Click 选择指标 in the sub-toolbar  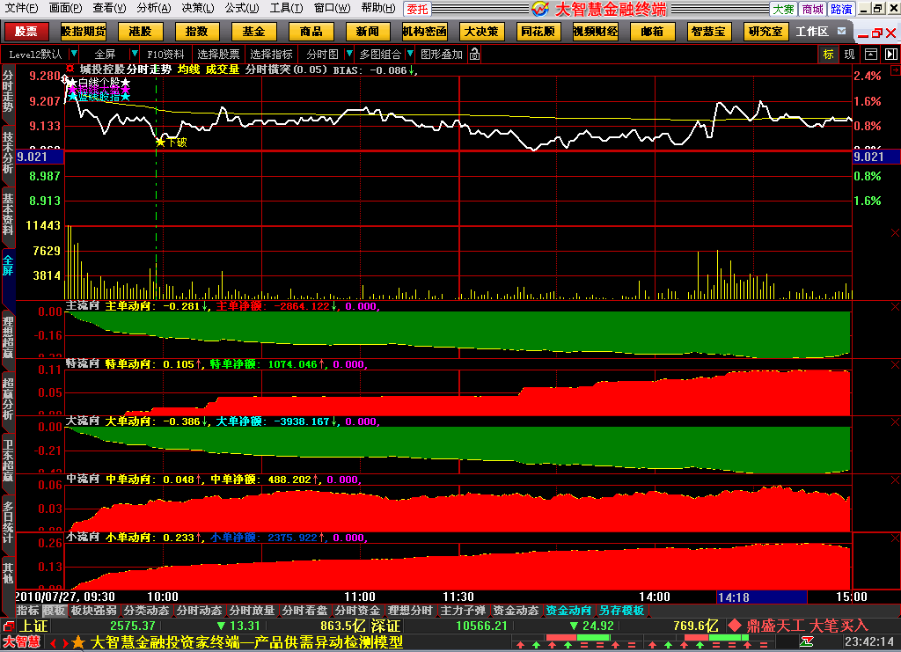271,54
